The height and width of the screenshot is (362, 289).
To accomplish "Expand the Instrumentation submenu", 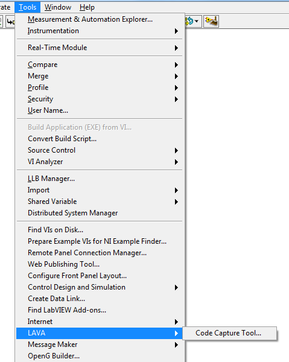I will (x=100, y=31).
